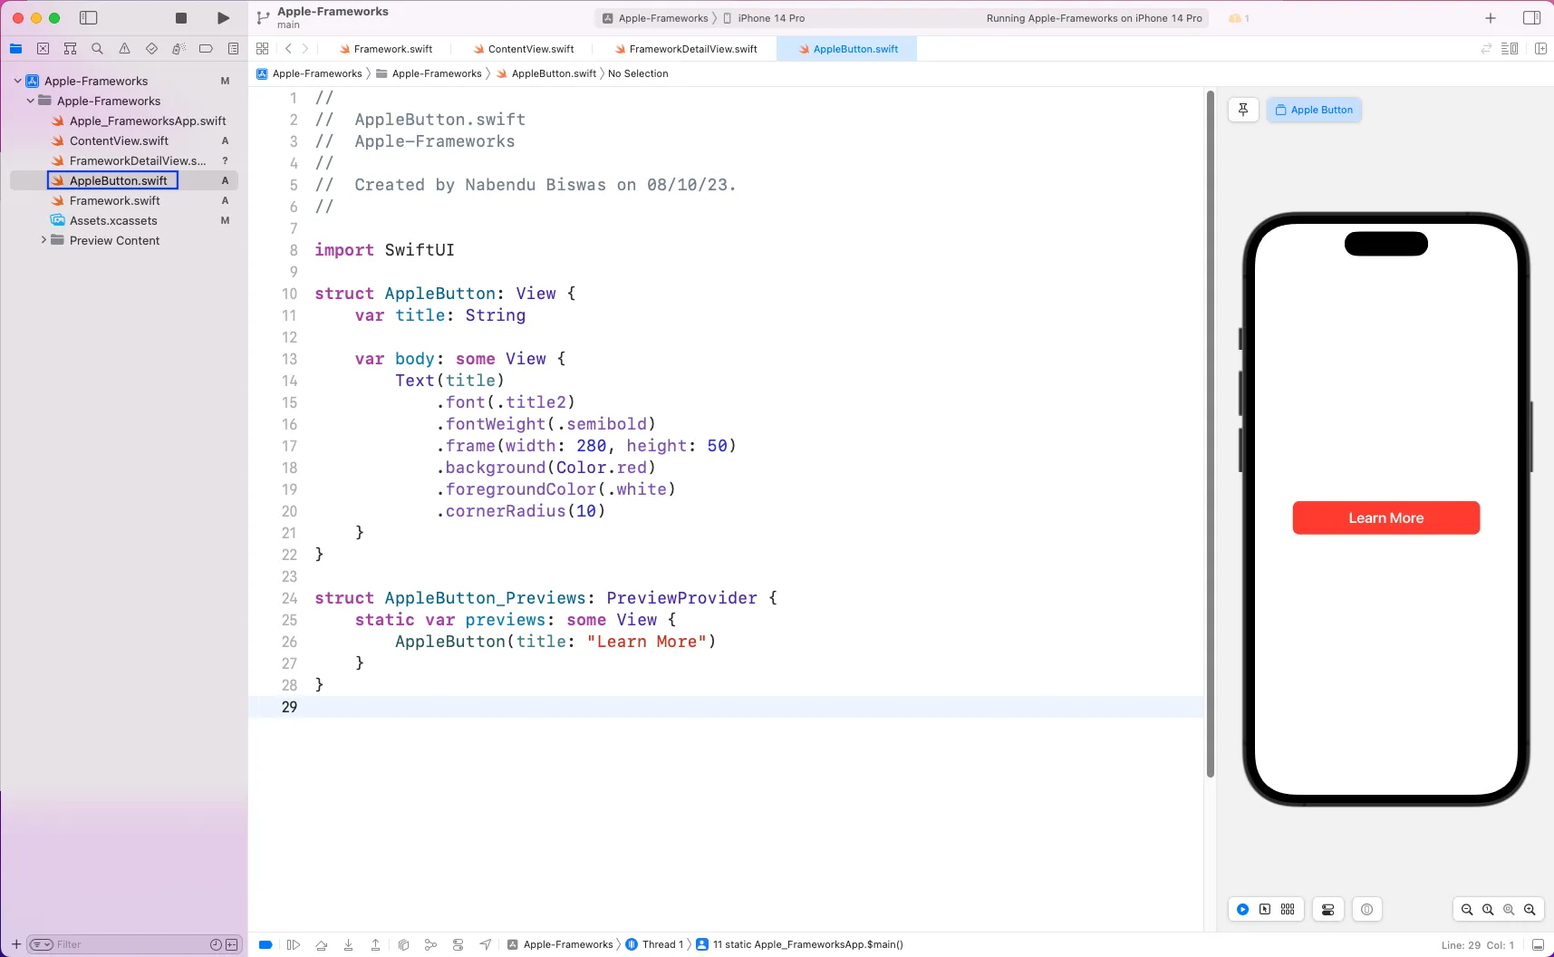This screenshot has height=957, width=1554.
Task: Open the Issue navigator warning icon
Action: 124,49
